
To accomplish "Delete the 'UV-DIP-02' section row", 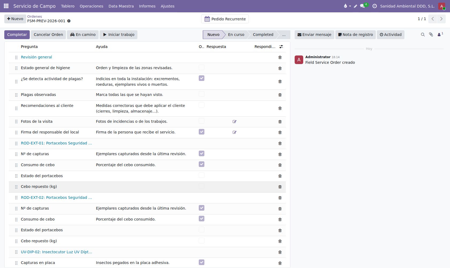I will pos(280,252).
